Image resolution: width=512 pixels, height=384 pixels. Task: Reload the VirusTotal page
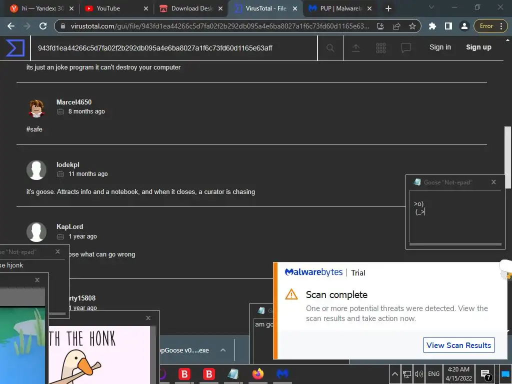[43, 26]
